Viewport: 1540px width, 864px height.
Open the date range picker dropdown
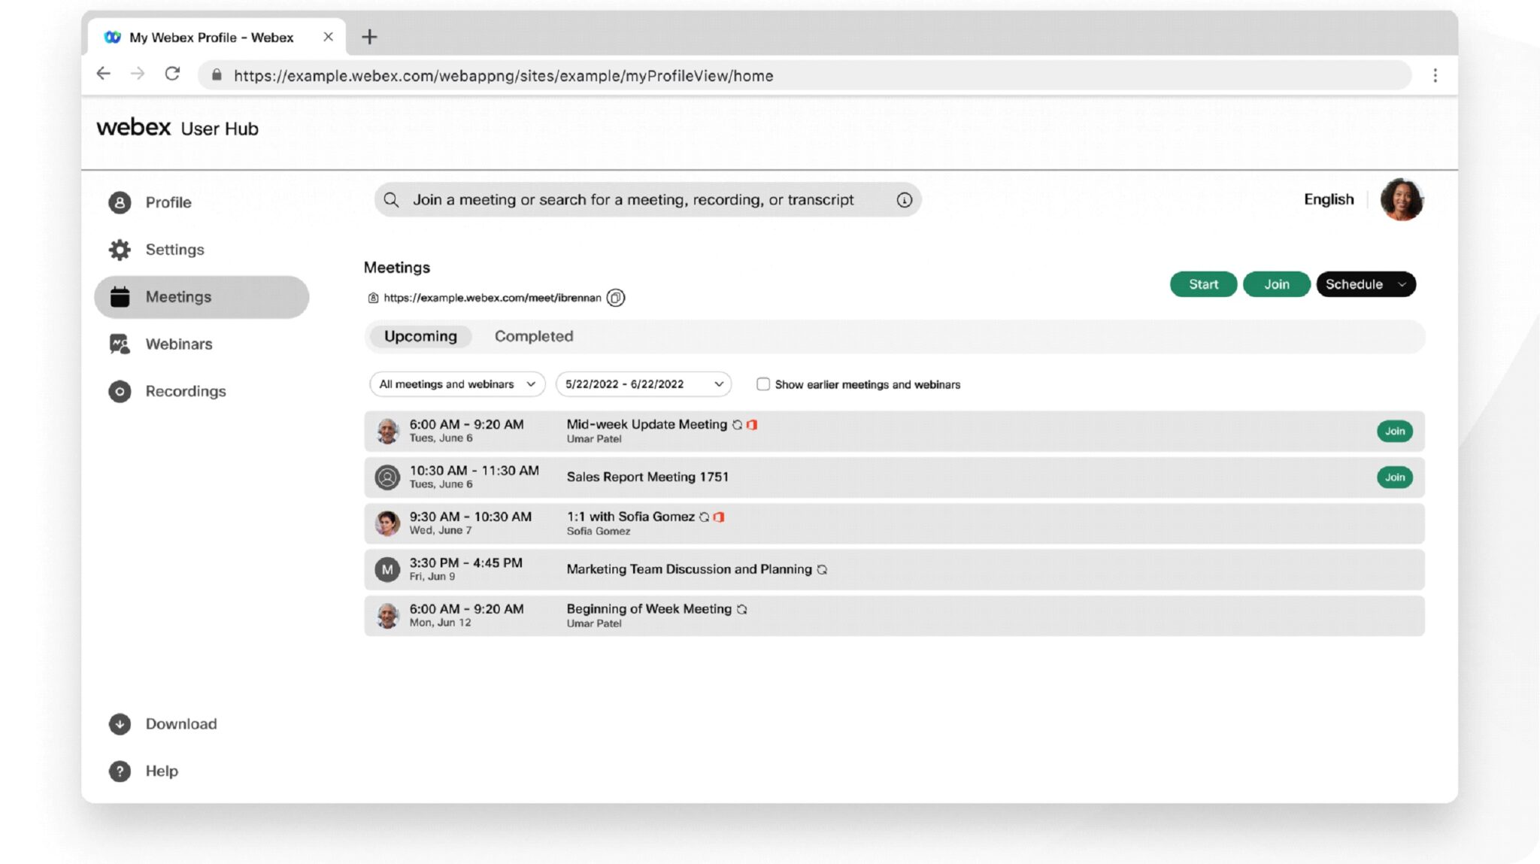tap(643, 383)
